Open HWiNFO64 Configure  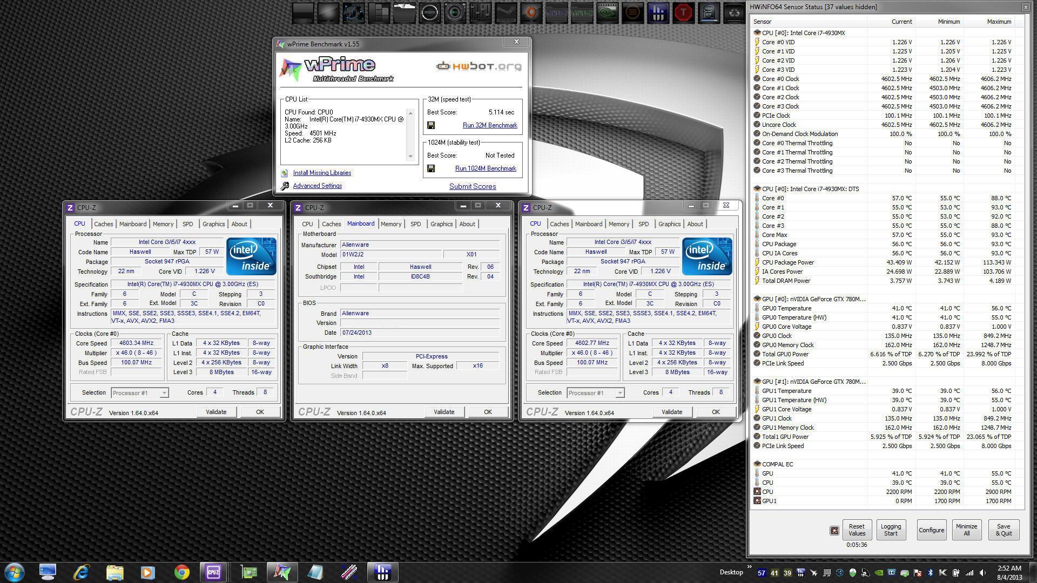pyautogui.click(x=932, y=530)
